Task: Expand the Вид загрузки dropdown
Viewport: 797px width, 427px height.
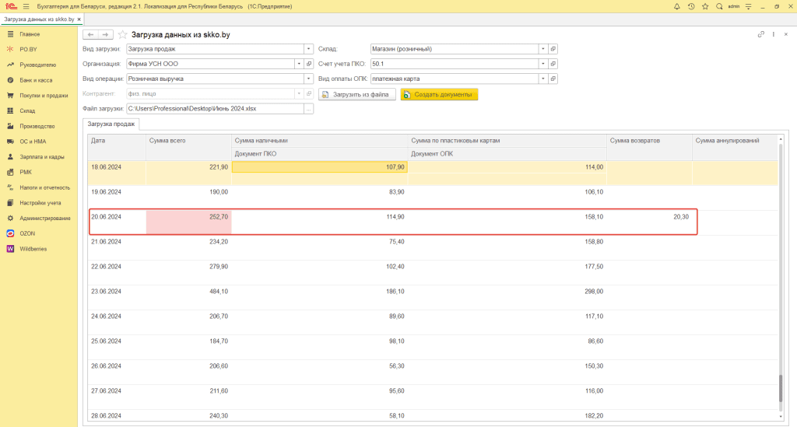Action: 309,49
